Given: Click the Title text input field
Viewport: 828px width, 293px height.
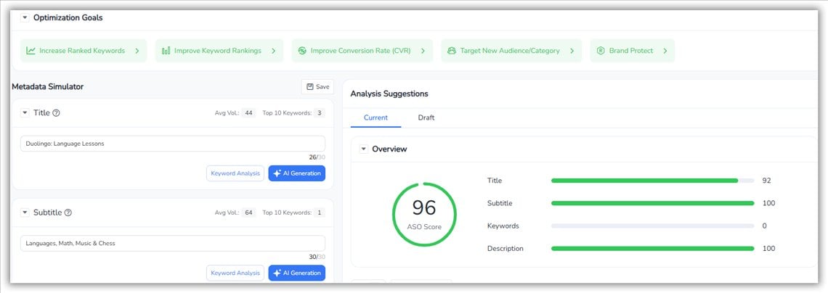Looking at the screenshot, I should 173,144.
